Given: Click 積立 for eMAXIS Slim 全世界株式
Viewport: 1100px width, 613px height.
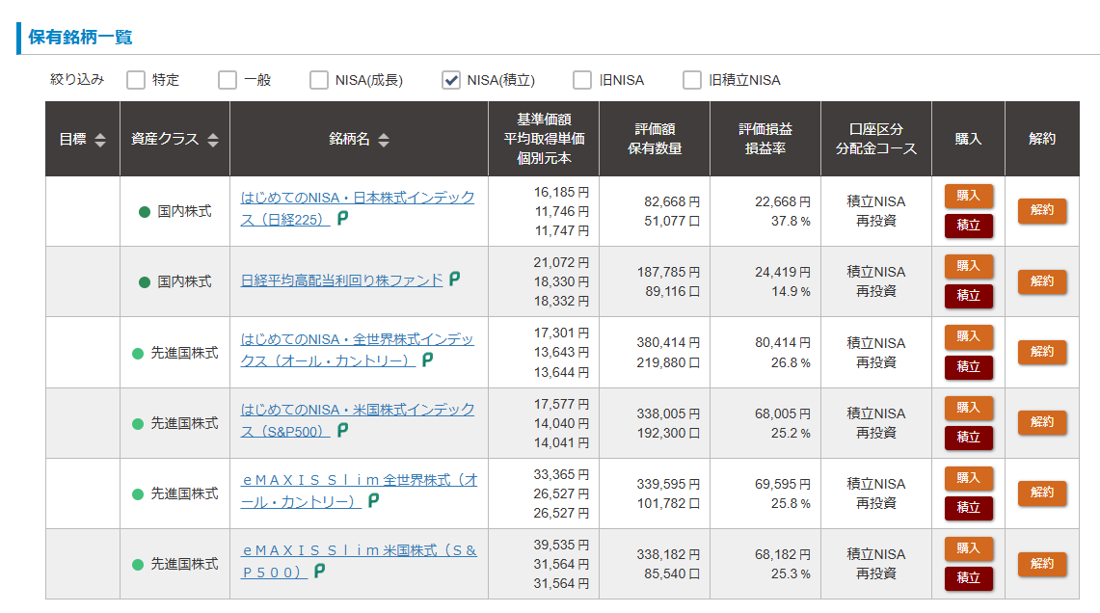Looking at the screenshot, I should pos(968,507).
